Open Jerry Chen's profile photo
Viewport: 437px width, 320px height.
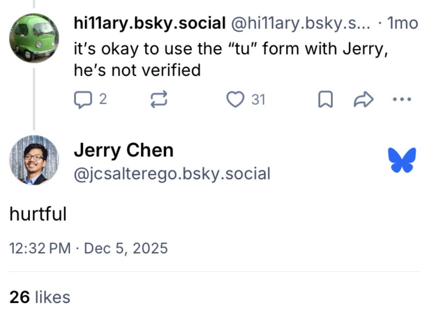(34, 160)
